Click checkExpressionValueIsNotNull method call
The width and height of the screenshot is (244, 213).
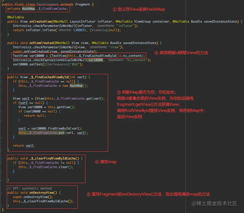click(x=60, y=60)
